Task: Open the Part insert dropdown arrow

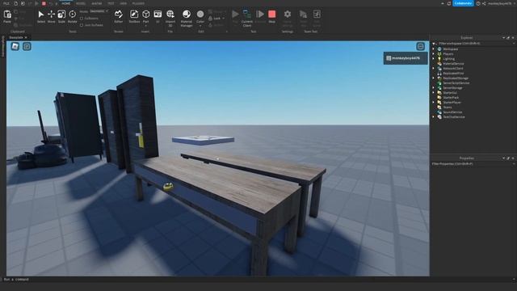Action: (145, 25)
